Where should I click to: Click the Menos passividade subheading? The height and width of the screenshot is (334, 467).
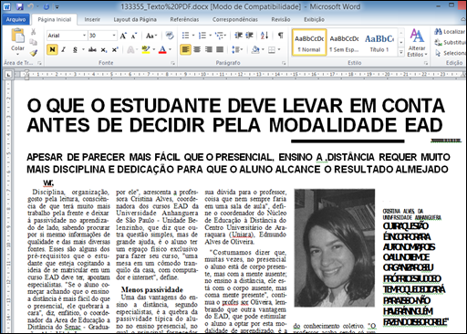pyautogui.click(x=152, y=289)
